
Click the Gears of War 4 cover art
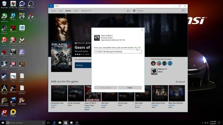click(62, 56)
